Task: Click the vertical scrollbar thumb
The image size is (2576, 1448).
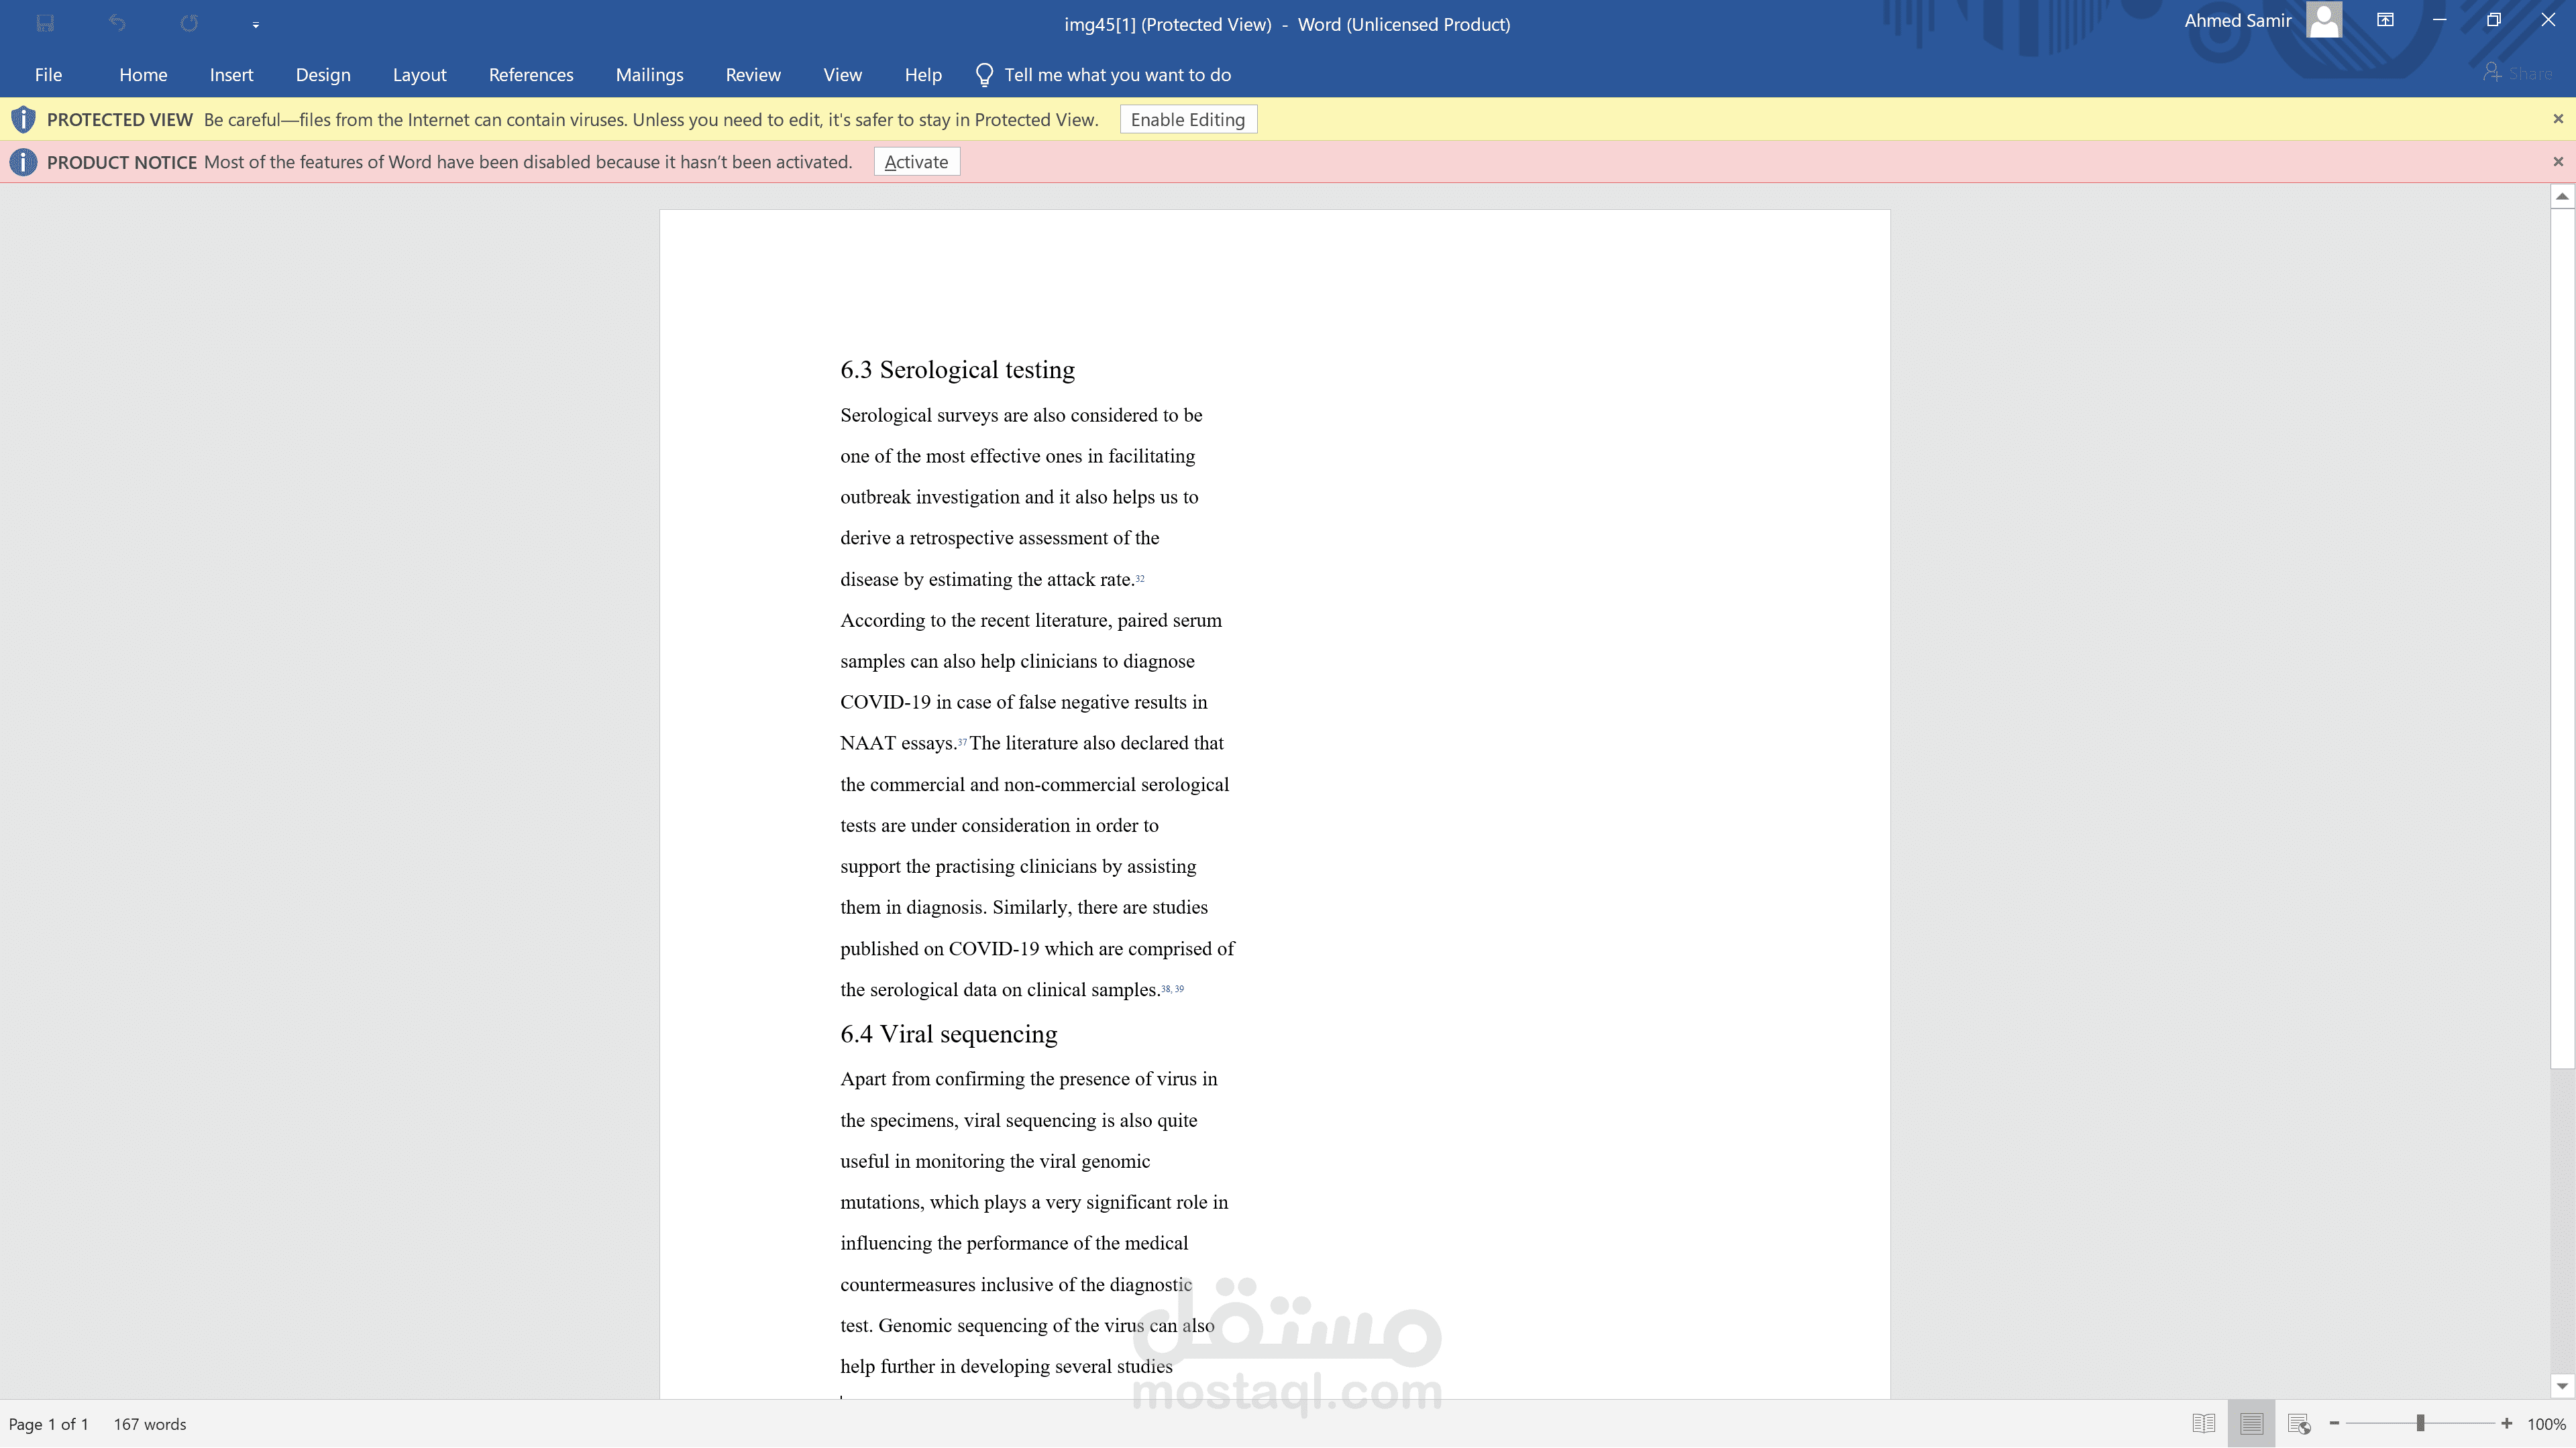Action: pos(2561,639)
